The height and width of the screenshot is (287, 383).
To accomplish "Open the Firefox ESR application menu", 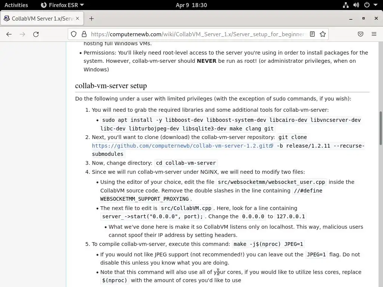I will tap(62, 5).
